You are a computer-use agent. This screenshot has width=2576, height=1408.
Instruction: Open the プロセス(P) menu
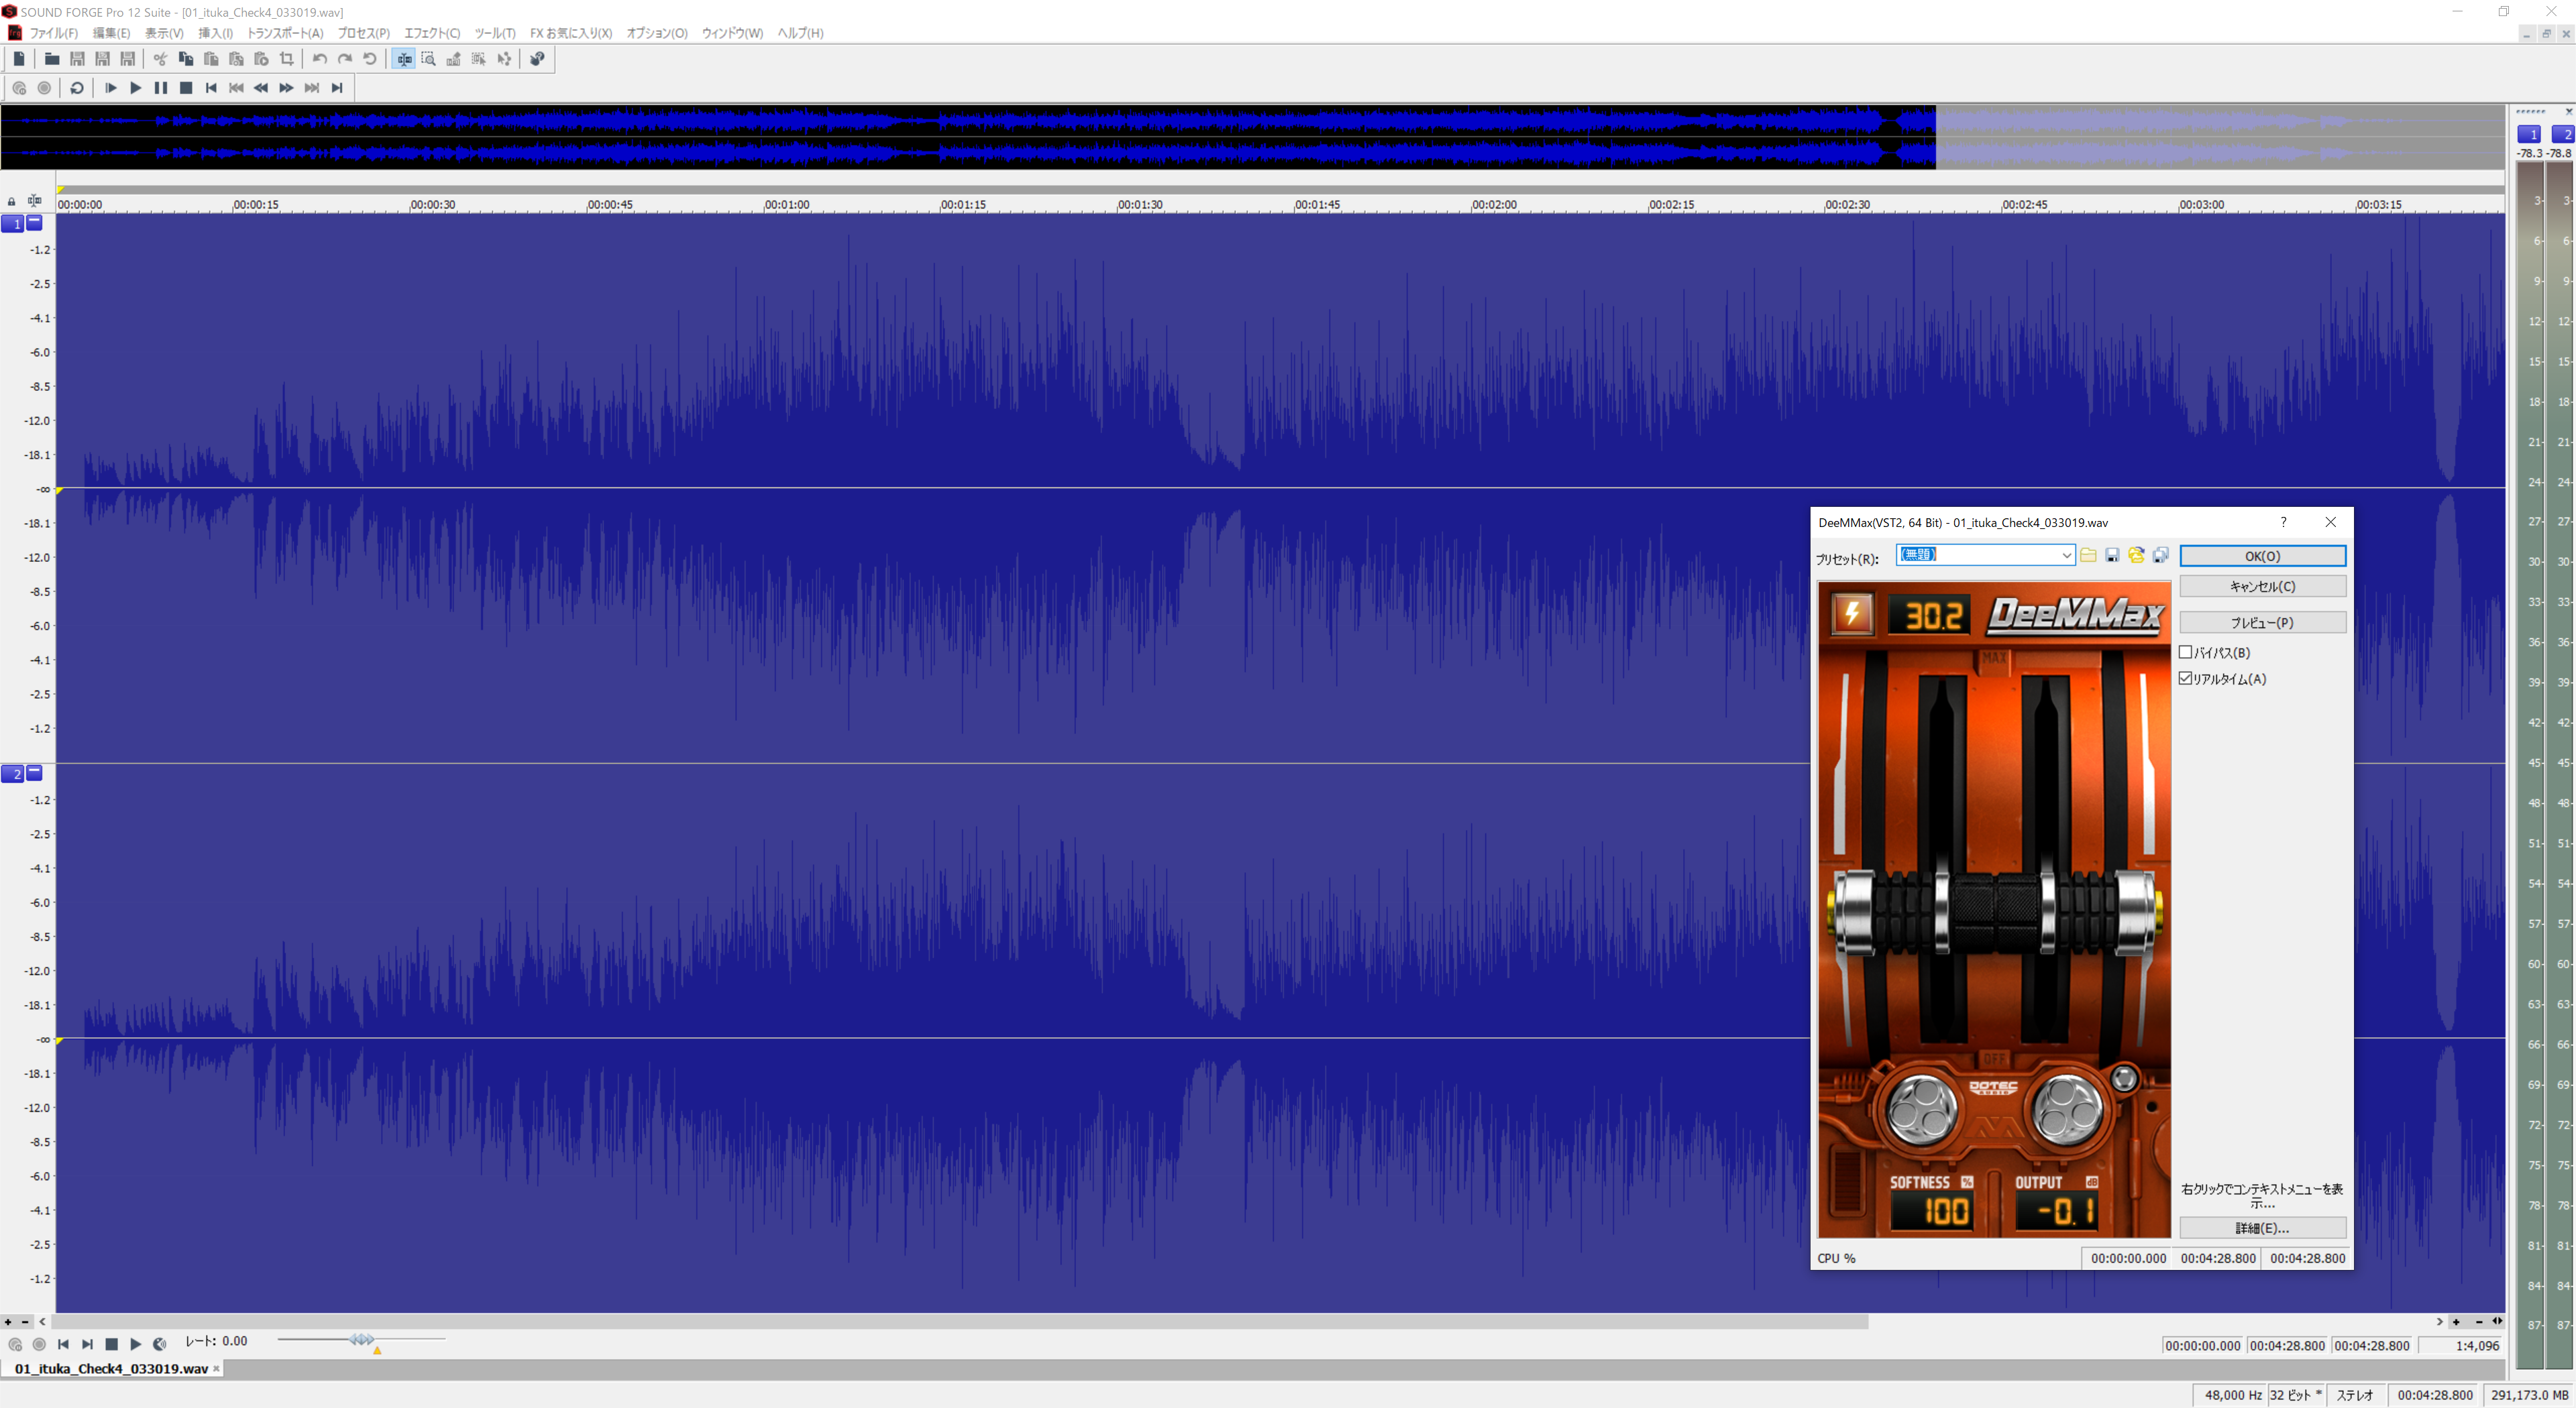[x=363, y=33]
